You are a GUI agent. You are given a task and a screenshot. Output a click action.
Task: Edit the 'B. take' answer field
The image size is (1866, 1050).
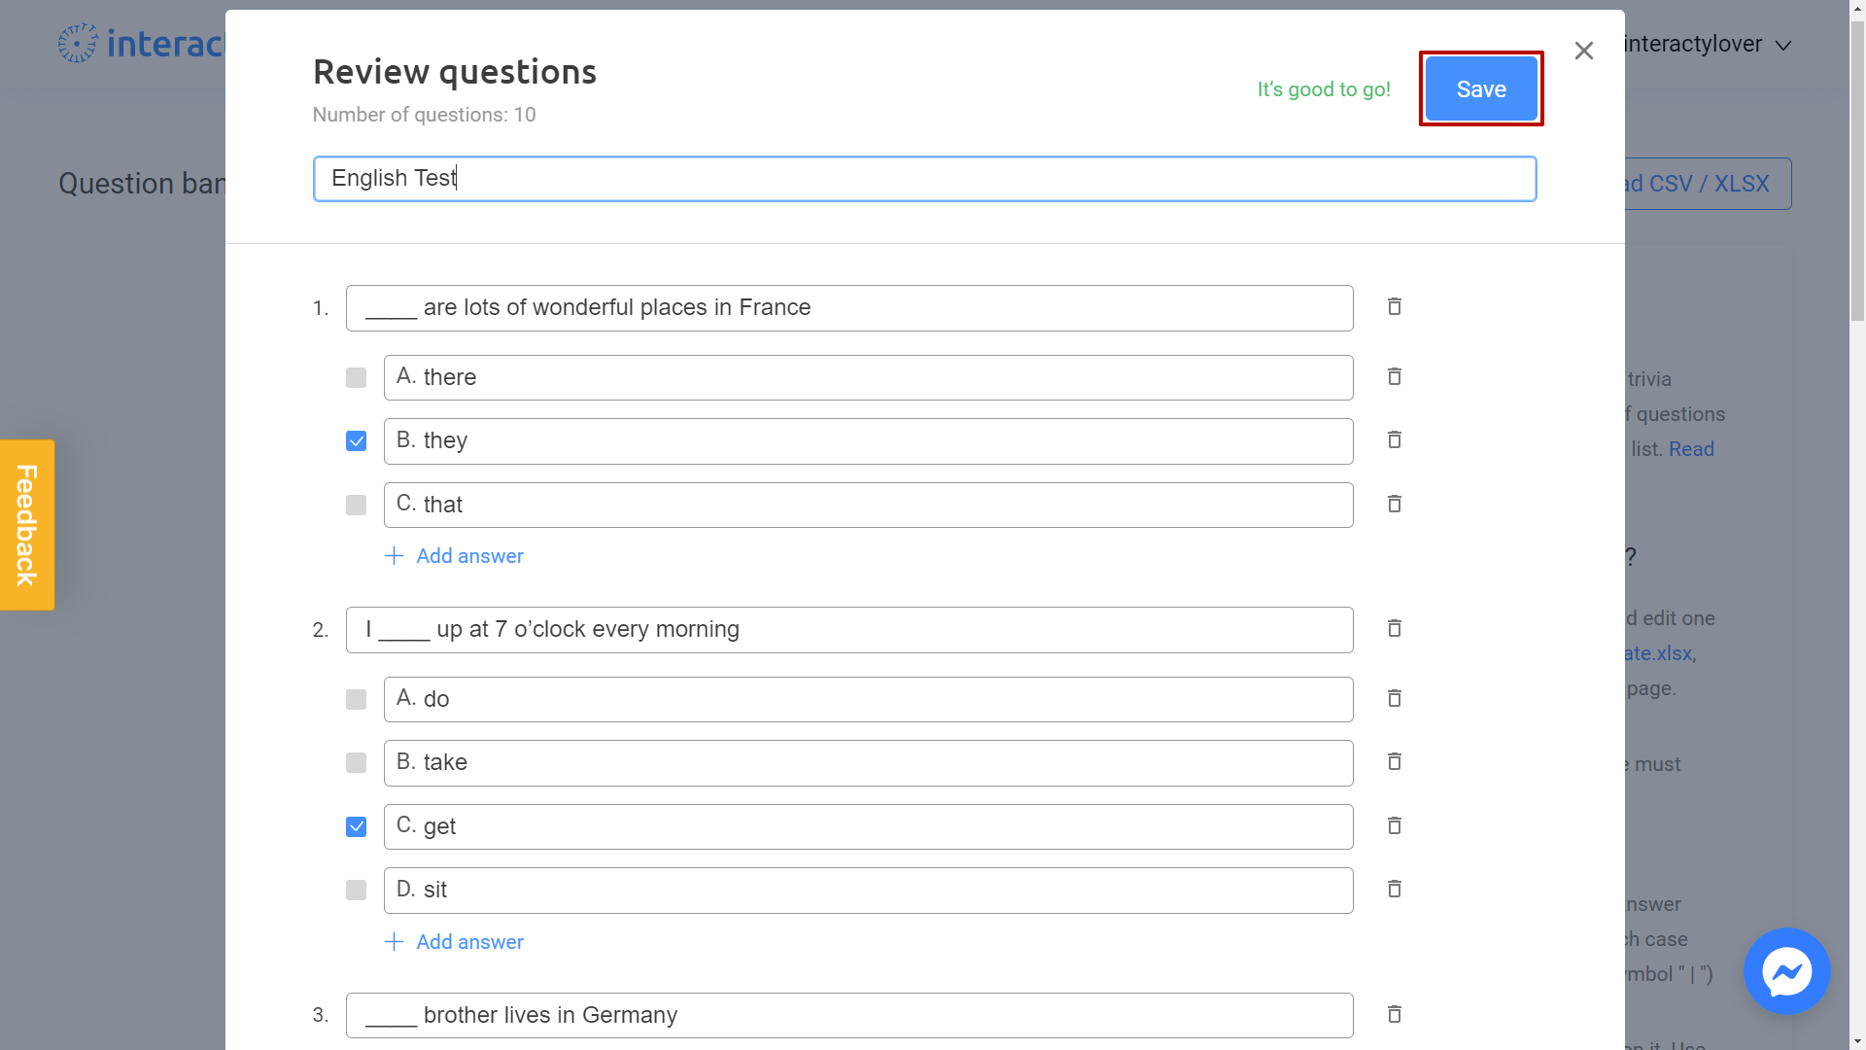(868, 763)
